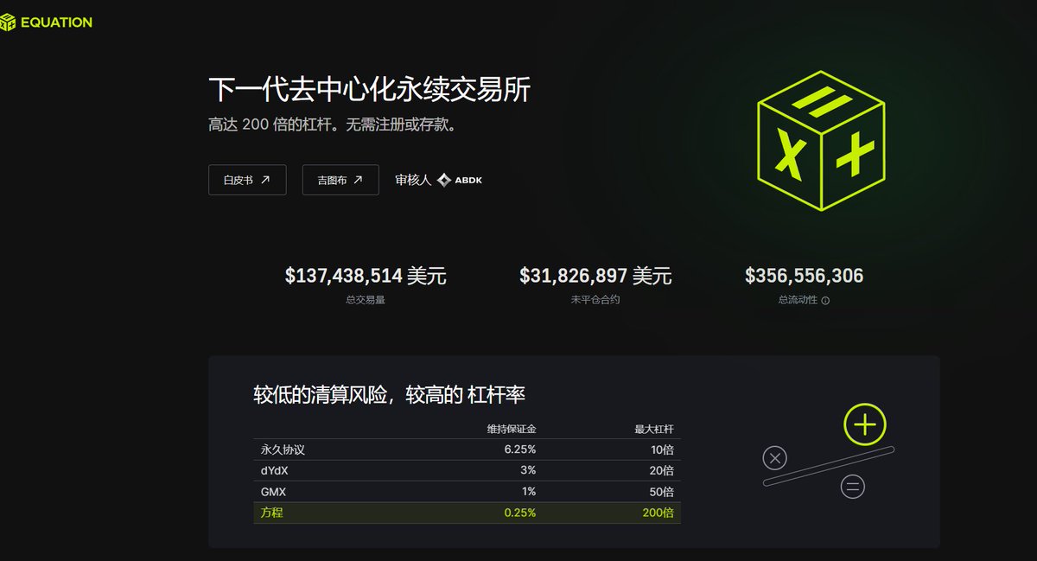Select the dYdX table row name
Screen dimensions: 1037x561
275,470
